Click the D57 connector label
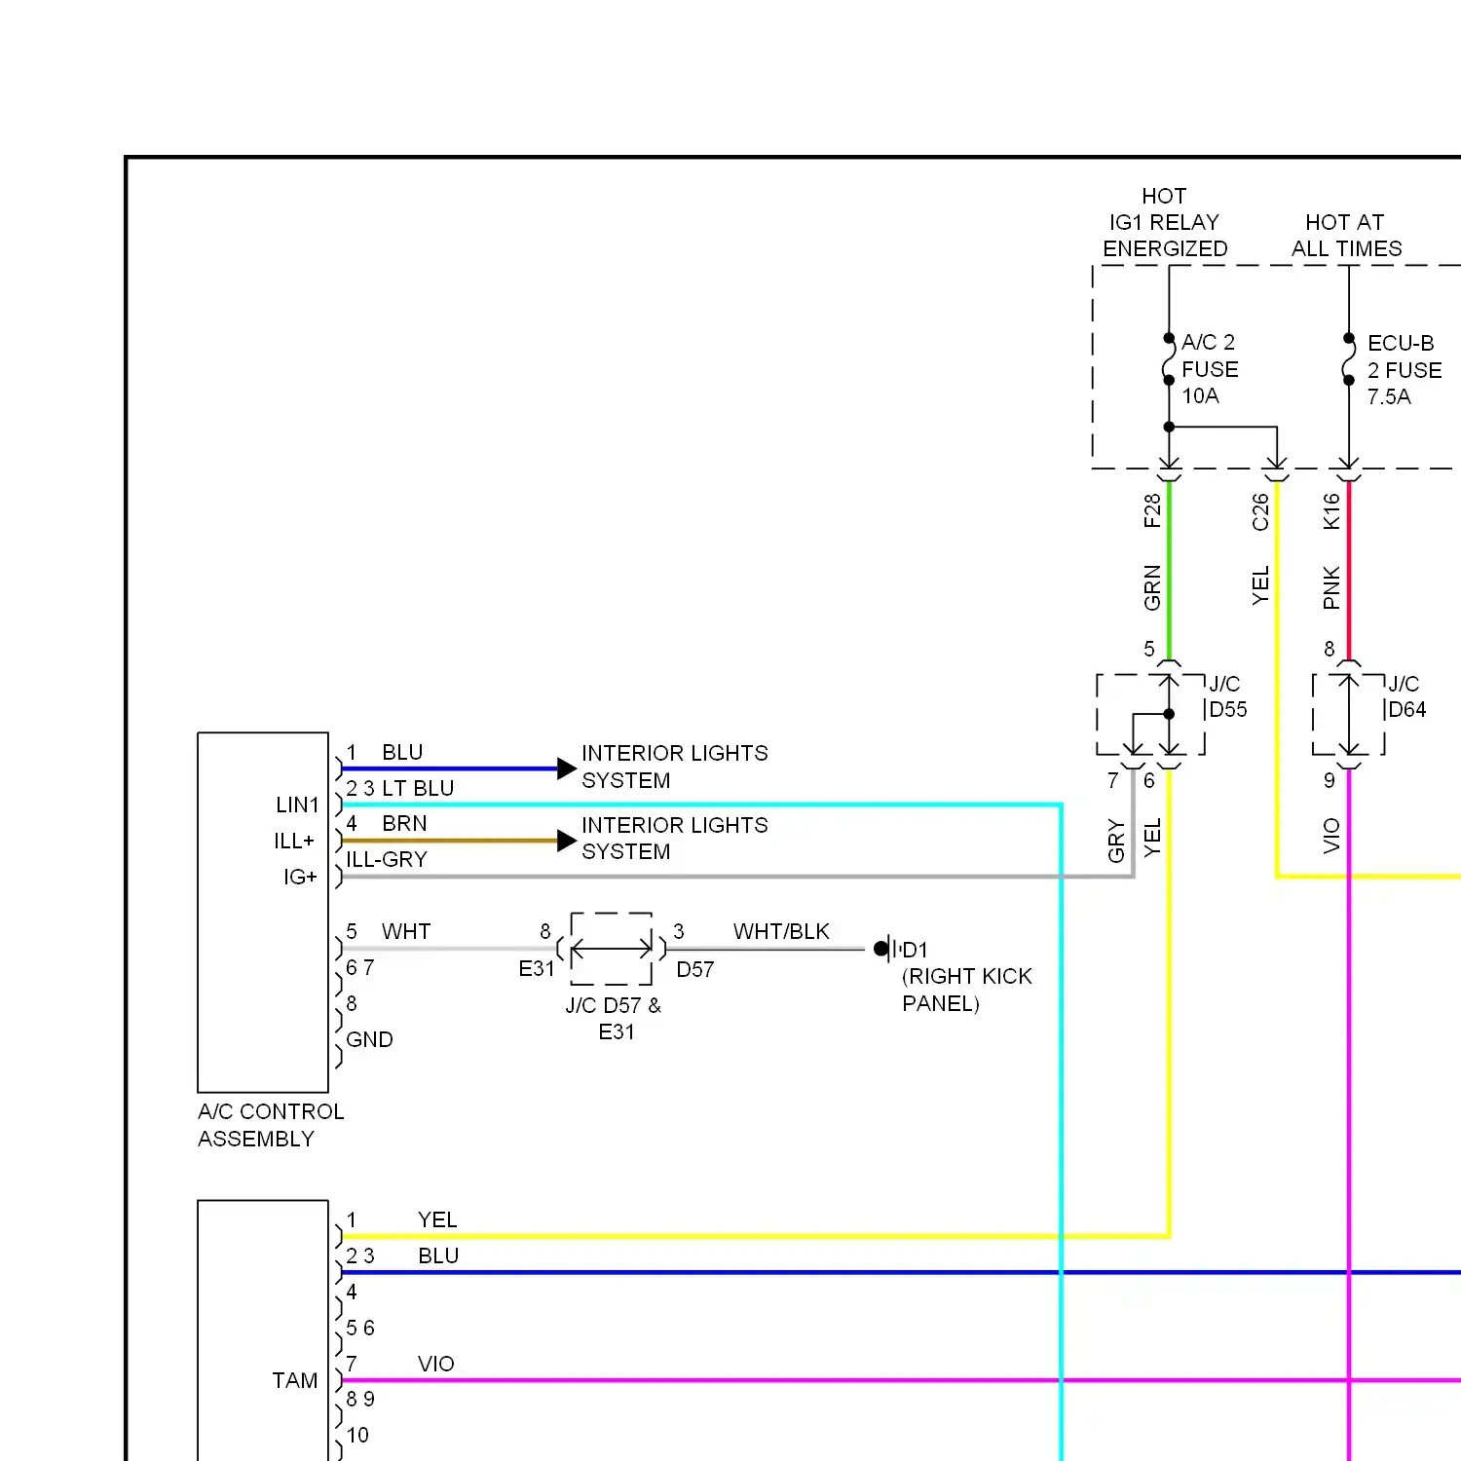This screenshot has width=1461, height=1461. (695, 969)
